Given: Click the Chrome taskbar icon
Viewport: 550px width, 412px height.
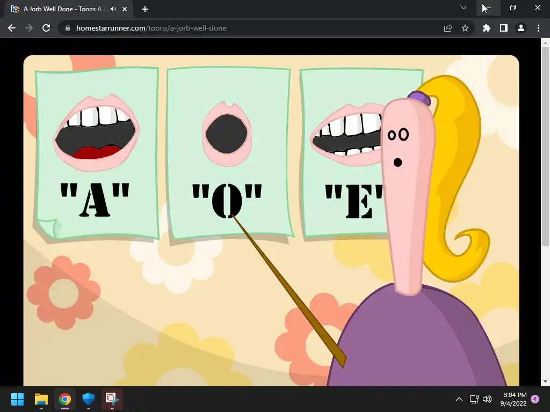Looking at the screenshot, I should [x=65, y=399].
